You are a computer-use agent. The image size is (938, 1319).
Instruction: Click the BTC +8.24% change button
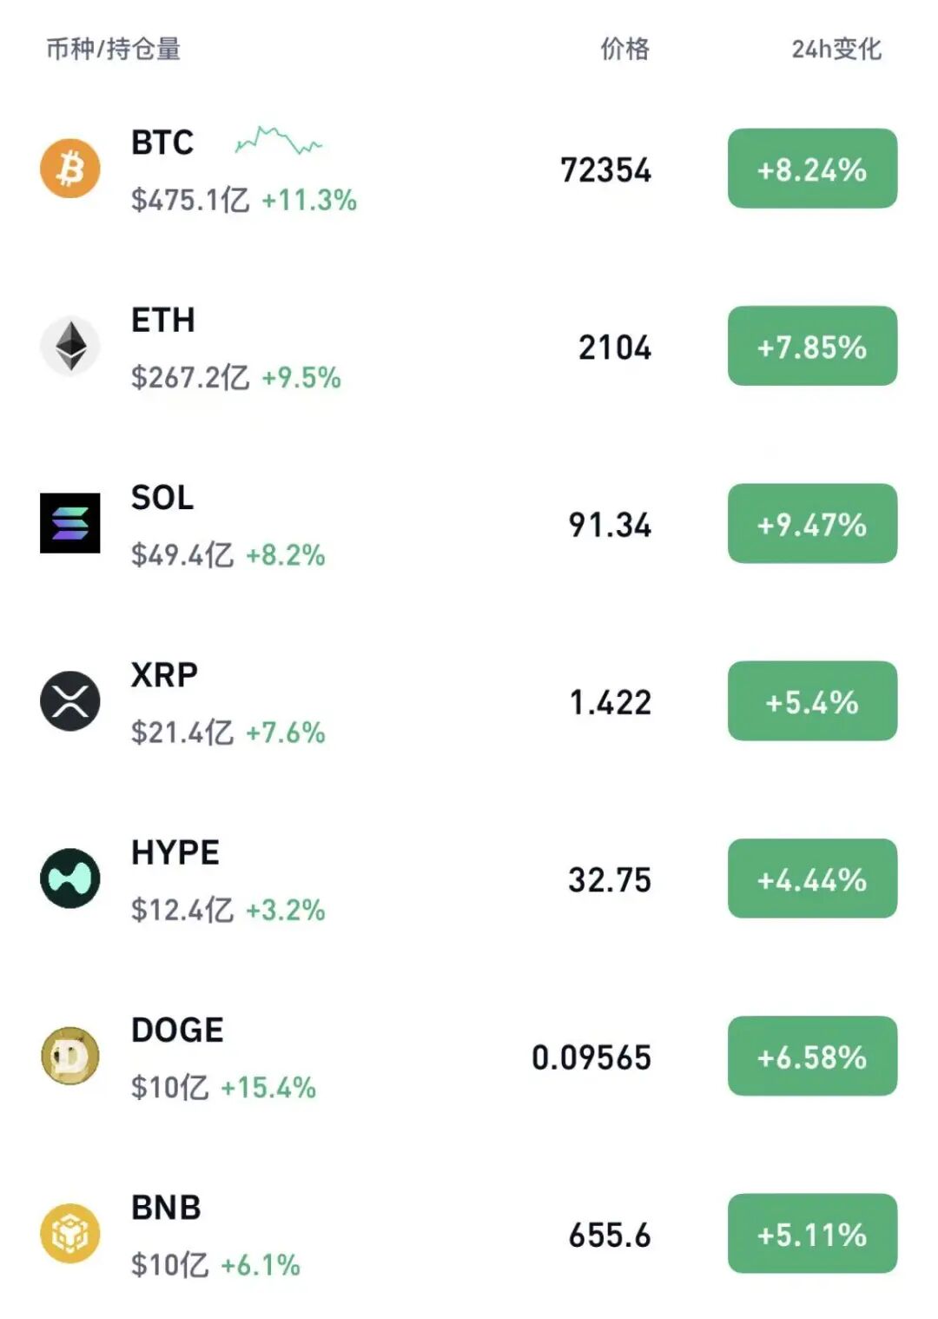812,169
